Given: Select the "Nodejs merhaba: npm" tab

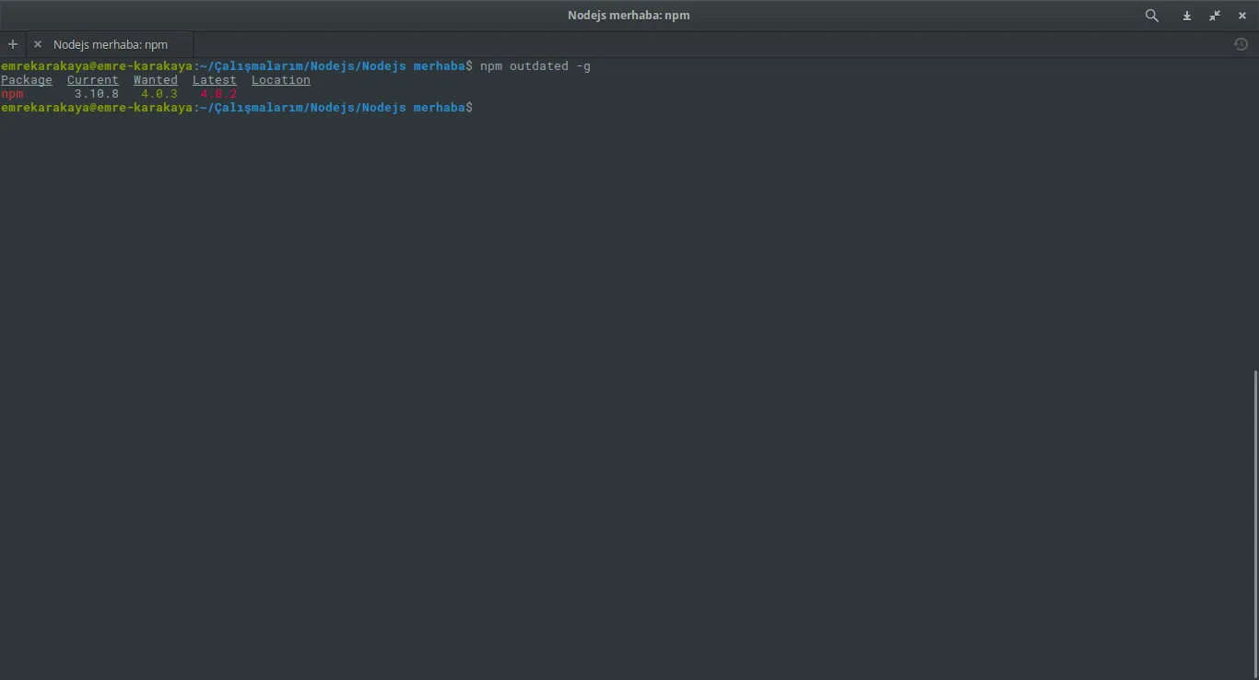Looking at the screenshot, I should (x=111, y=44).
